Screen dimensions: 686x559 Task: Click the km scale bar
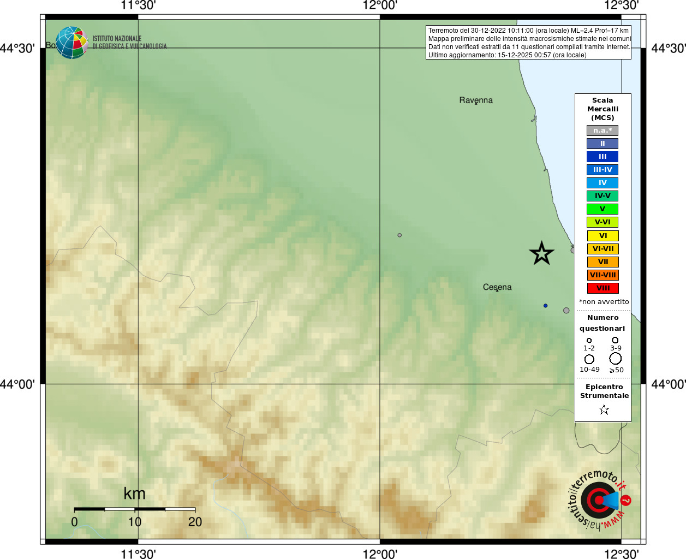(135, 509)
